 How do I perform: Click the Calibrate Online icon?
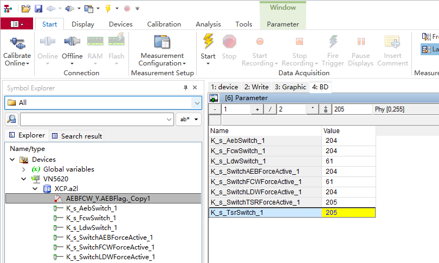click(17, 43)
